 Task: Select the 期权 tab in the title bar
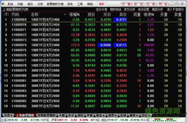pos(102,4)
